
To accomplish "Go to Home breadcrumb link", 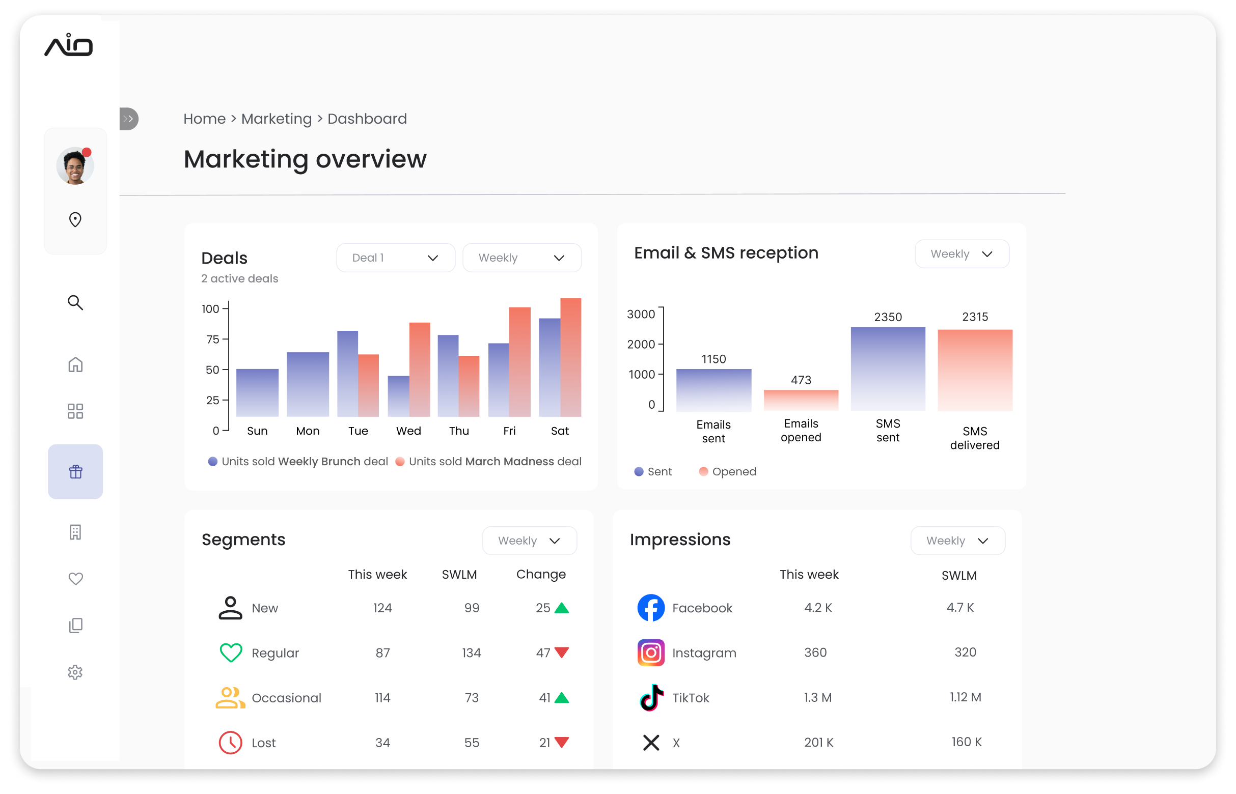I will (204, 119).
